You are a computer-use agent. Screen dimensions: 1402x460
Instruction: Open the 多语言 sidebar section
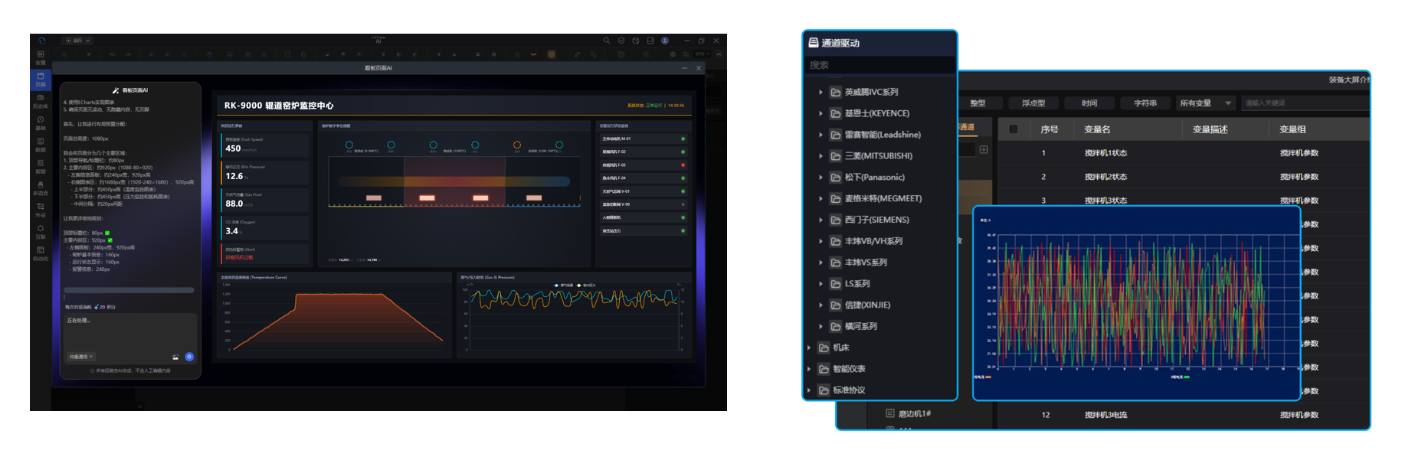(x=41, y=188)
